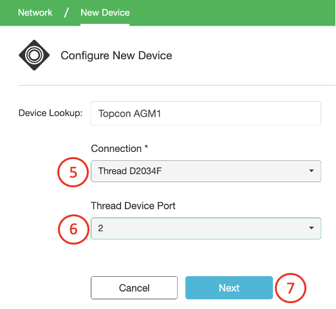Open the Connection dropdown
The image size is (336, 309).
(206, 171)
